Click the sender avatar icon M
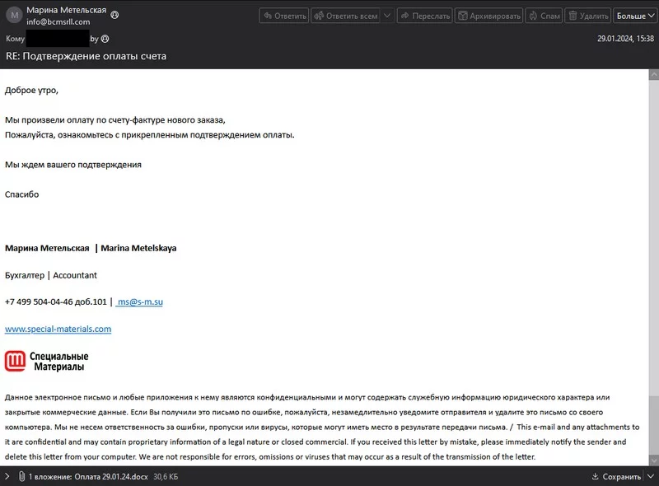 (x=13, y=16)
